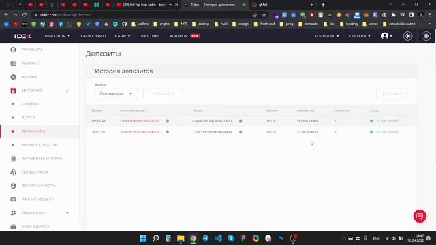
Task: Copy address of 09:53:38 deposit
Action: point(240,121)
